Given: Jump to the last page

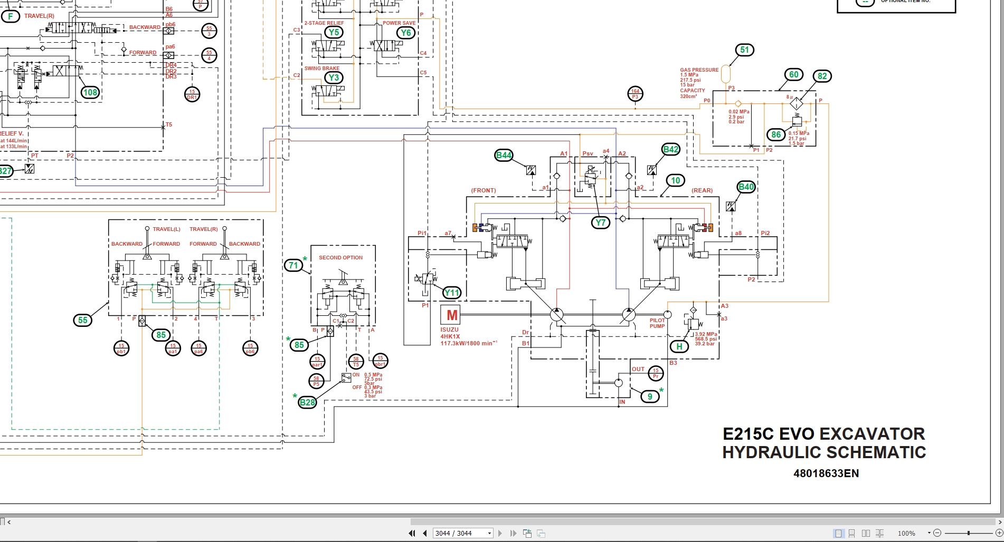Looking at the screenshot, I should [x=513, y=533].
